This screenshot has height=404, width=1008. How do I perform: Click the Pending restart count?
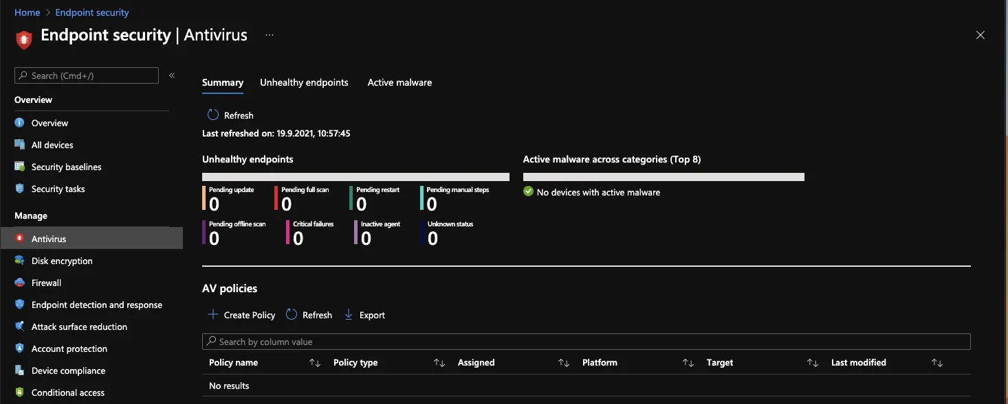361,204
